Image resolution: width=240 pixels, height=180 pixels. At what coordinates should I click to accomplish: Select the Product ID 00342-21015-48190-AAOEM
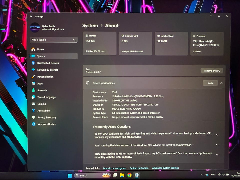(127, 109)
